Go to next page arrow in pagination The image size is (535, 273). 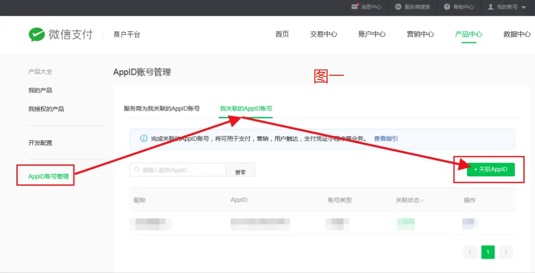[x=505, y=252]
